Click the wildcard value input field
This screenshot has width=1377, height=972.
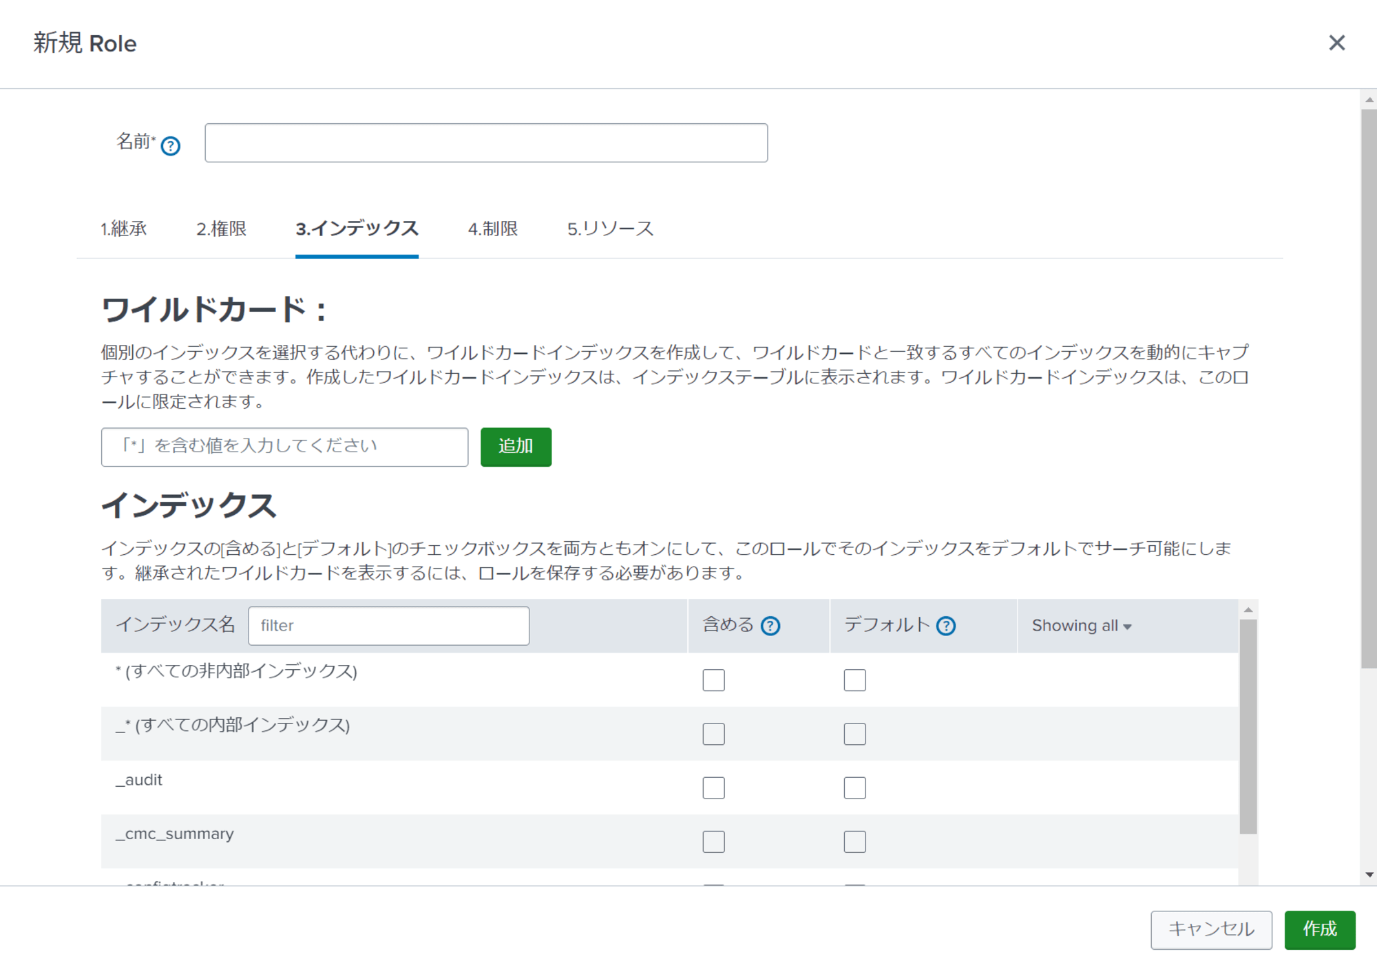click(x=284, y=447)
